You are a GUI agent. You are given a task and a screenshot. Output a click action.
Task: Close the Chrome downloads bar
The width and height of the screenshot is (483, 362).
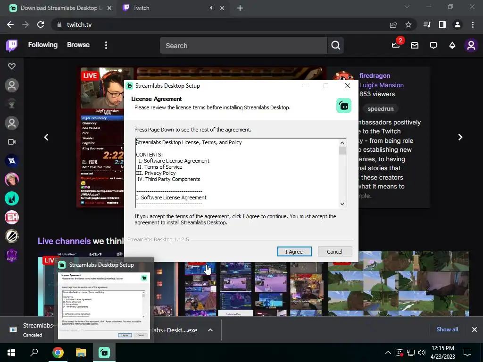(x=475, y=329)
